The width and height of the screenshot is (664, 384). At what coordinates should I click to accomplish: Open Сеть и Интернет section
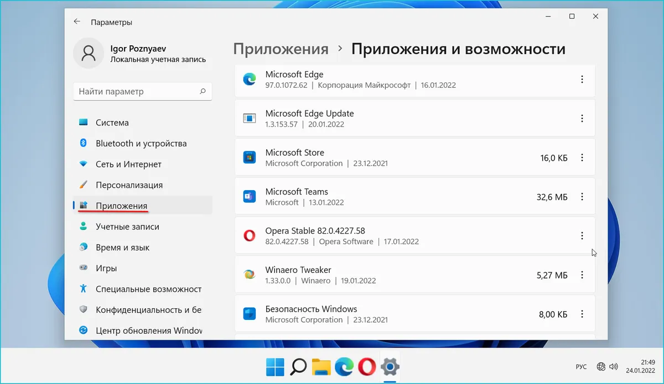pyautogui.click(x=143, y=164)
